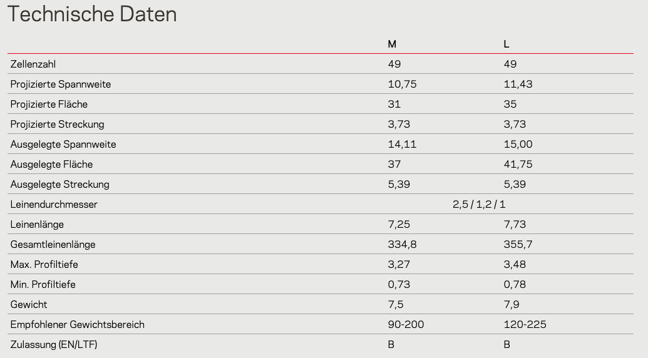Click the weight range 120-225
The height and width of the screenshot is (358, 648).
point(525,325)
